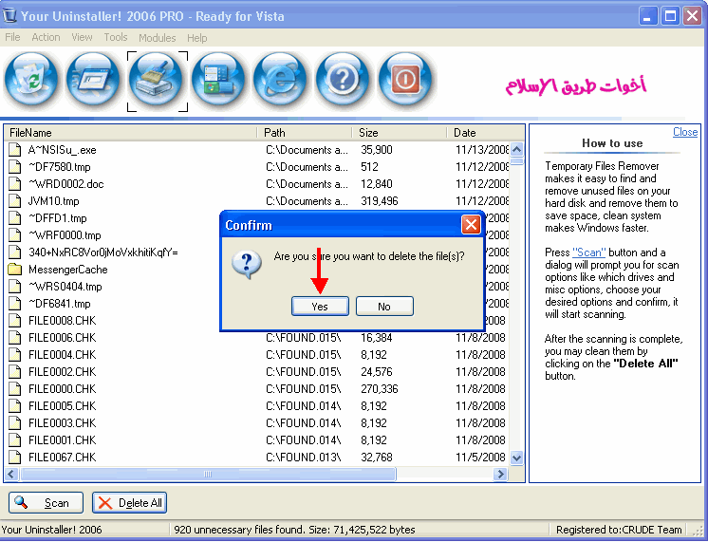Click the Scan button
The width and height of the screenshot is (708, 542).
pos(47,503)
